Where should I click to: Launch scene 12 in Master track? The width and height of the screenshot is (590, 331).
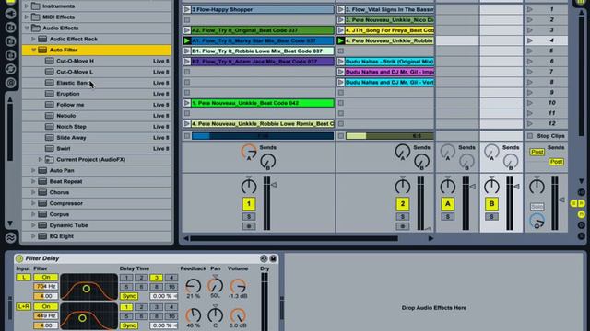pos(530,123)
